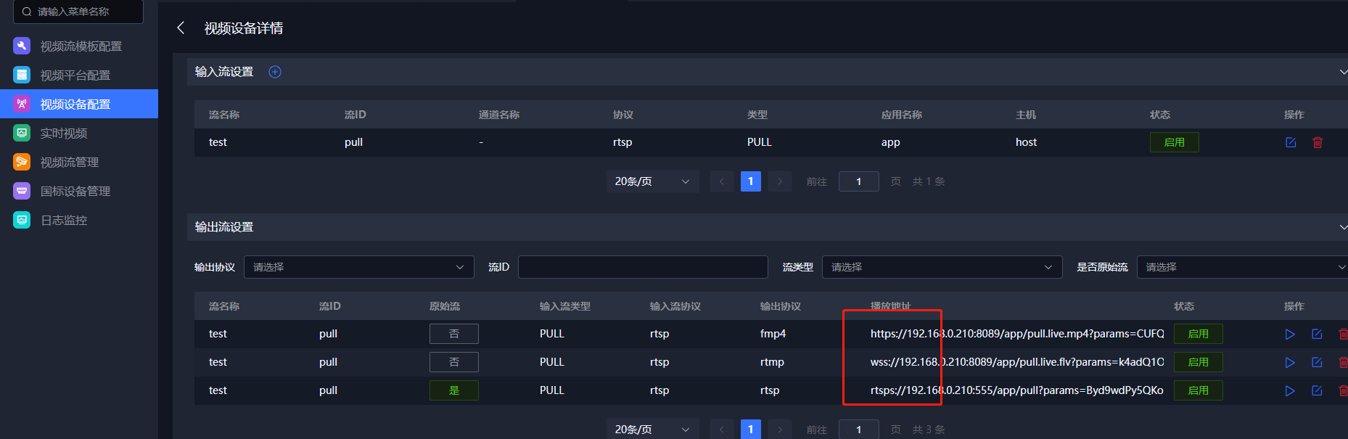This screenshot has height=439, width=1348.
Task: Toggle 启用 status of input stream test
Action: [1174, 142]
